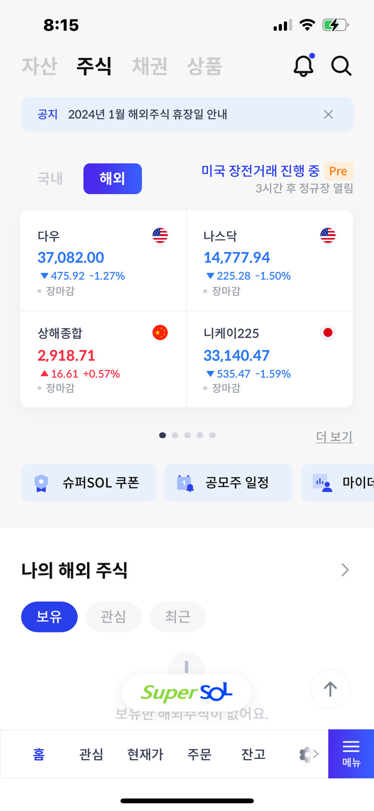Tap the bottom bar settings gear icon
The height and width of the screenshot is (811, 374).
(306, 754)
